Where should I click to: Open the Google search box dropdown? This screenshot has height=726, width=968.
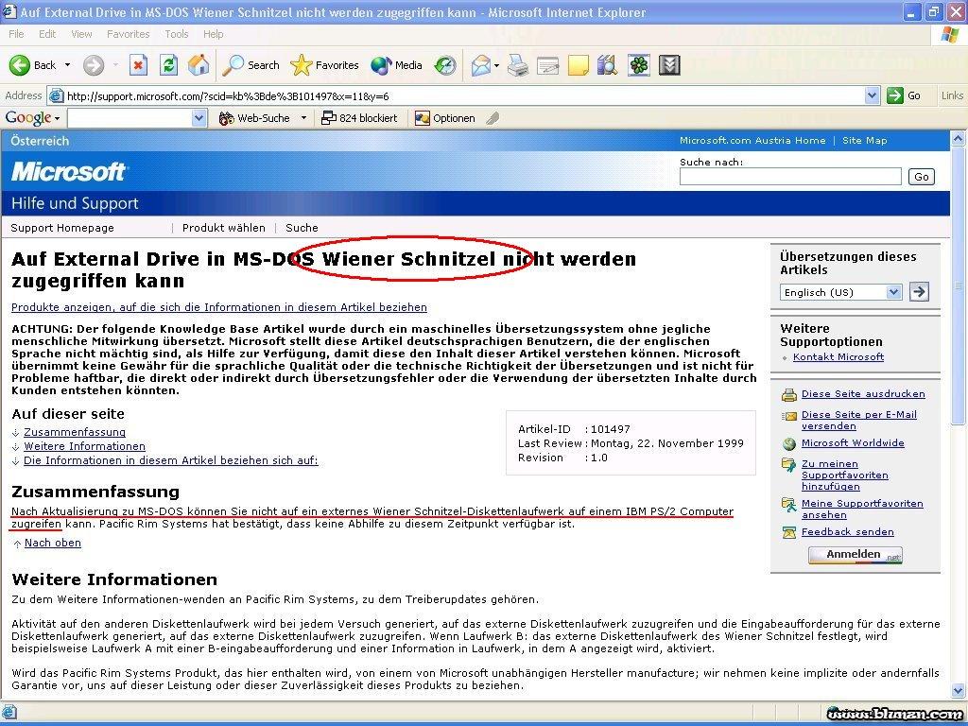coord(199,118)
